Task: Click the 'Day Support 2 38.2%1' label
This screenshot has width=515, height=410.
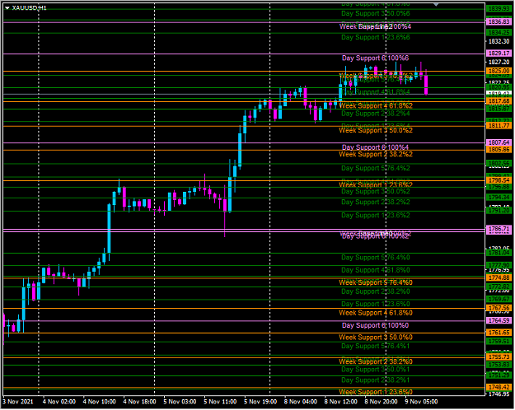Action: (376, 380)
